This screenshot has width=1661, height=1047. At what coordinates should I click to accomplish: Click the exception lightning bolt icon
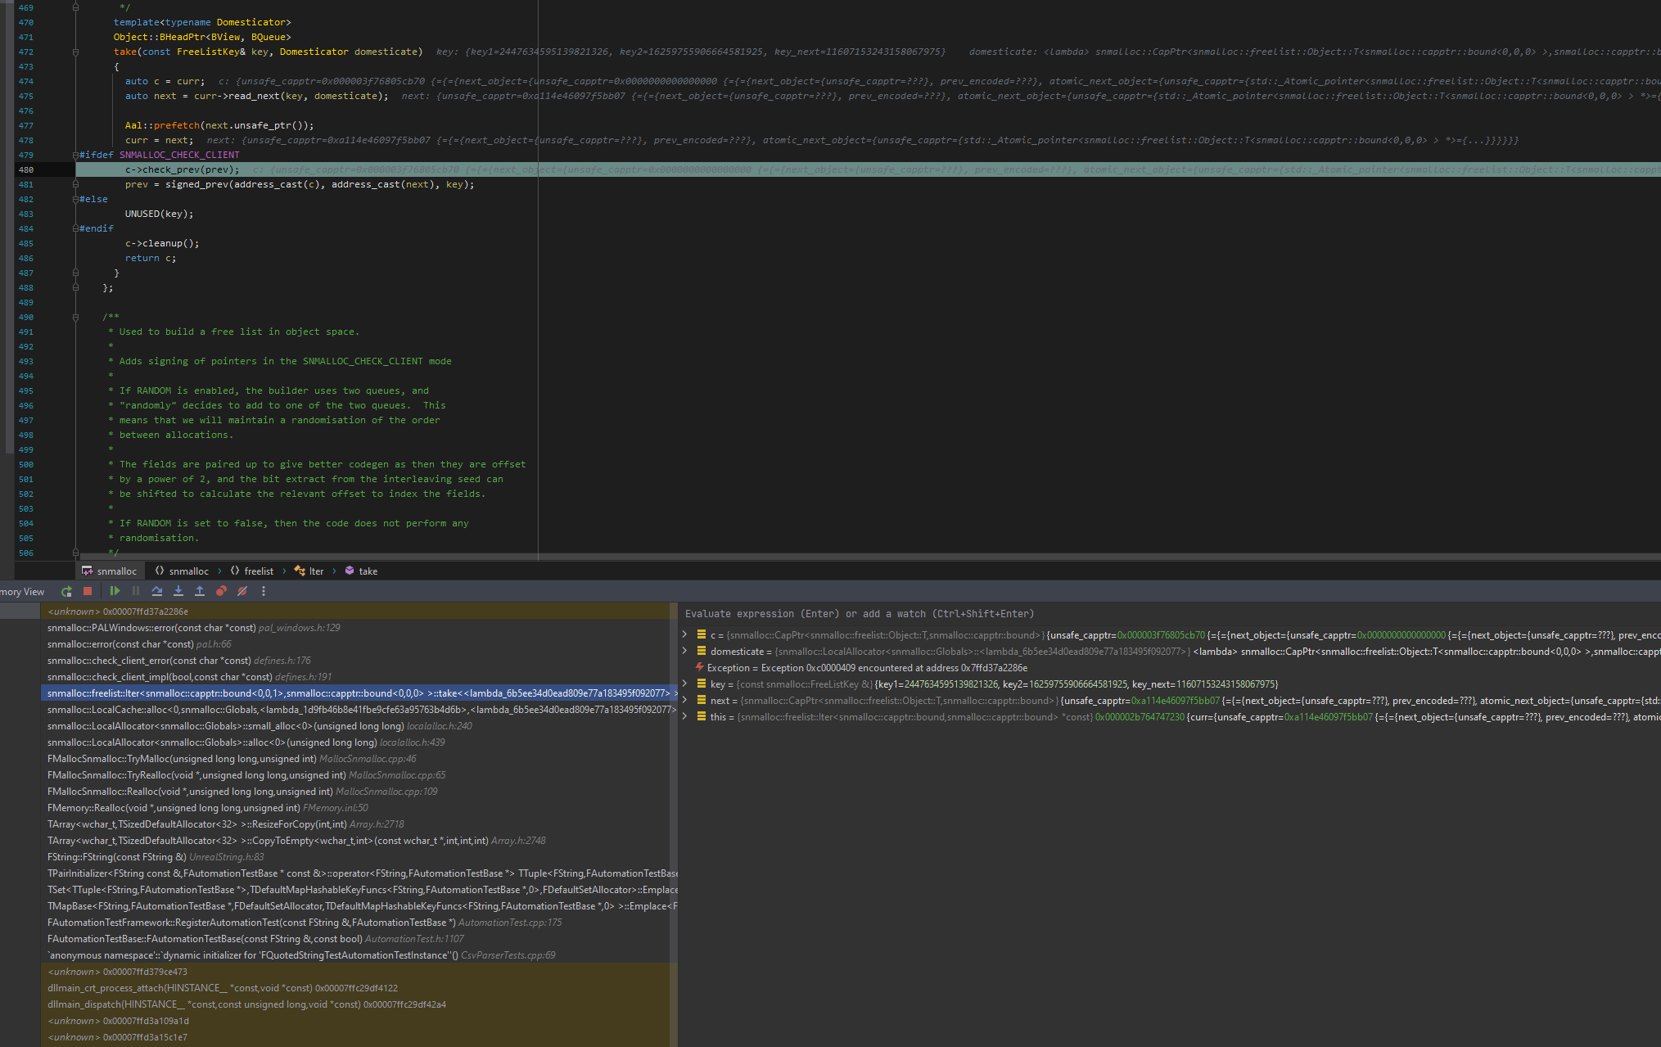(x=700, y=667)
